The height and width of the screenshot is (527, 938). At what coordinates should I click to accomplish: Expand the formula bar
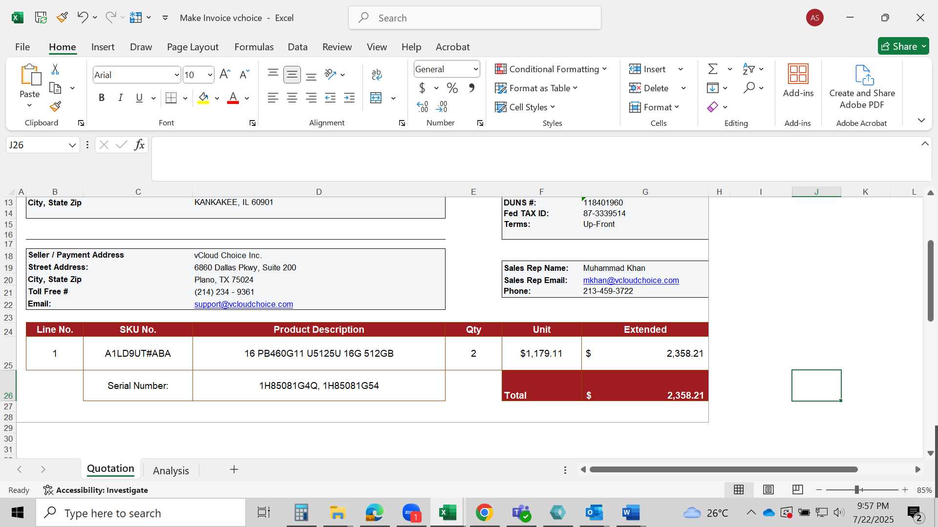click(x=925, y=143)
